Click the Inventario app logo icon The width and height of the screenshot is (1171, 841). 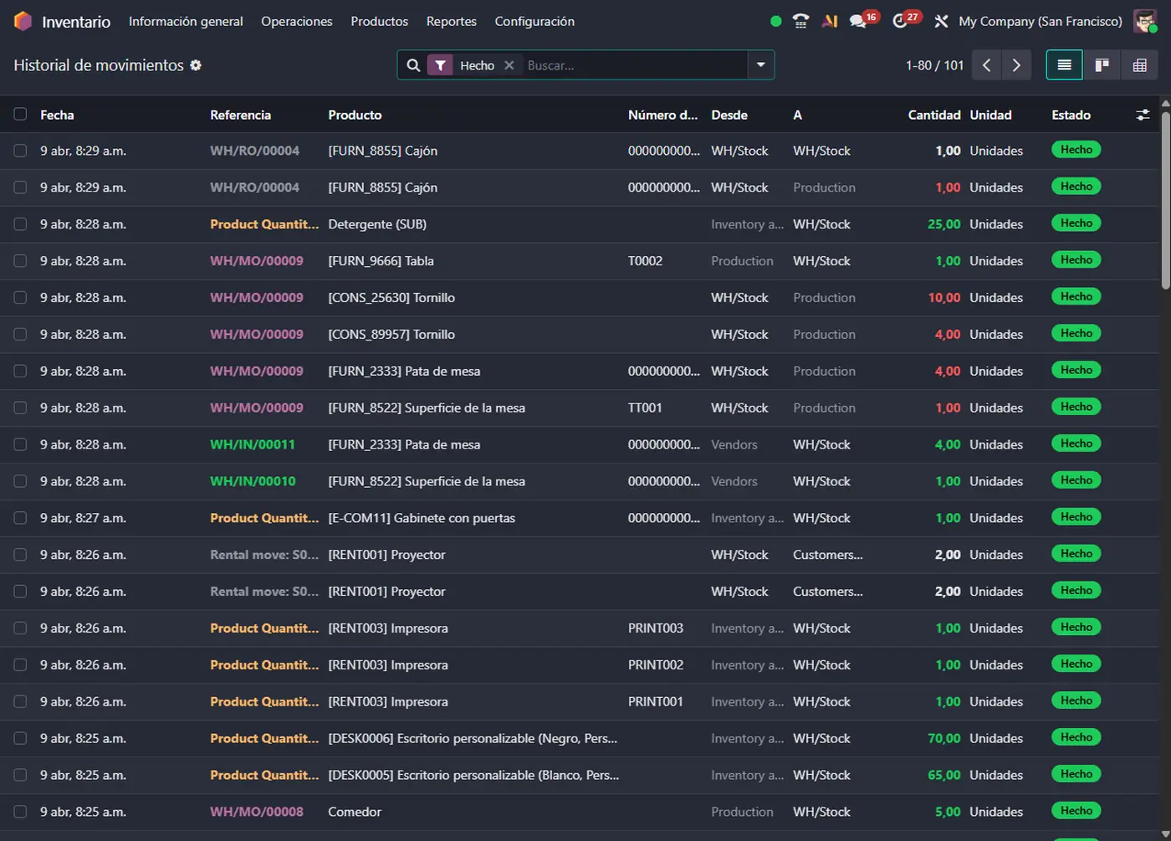[x=23, y=22]
